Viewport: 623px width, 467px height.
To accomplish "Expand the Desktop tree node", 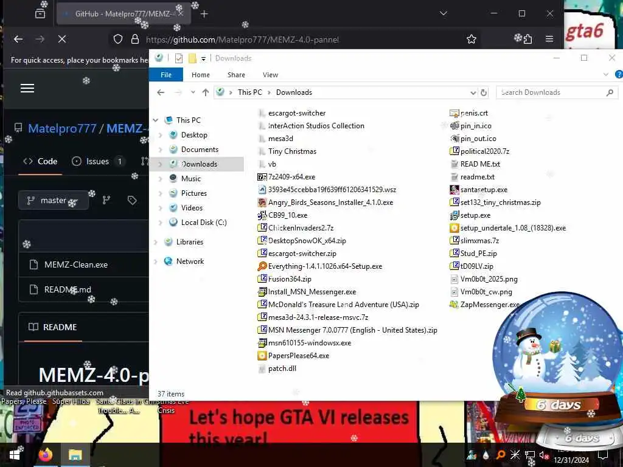I will [x=161, y=135].
